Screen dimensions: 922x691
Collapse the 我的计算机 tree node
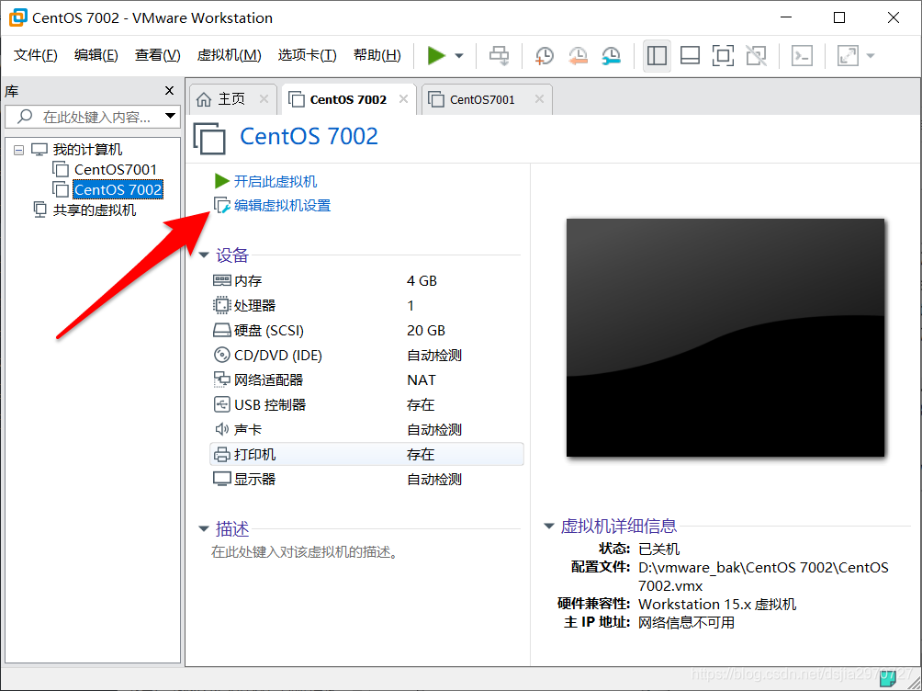[18, 150]
